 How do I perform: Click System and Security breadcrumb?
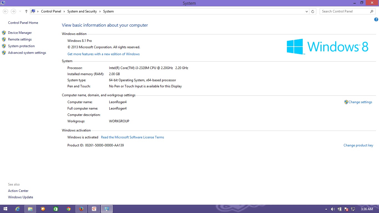(x=82, y=11)
